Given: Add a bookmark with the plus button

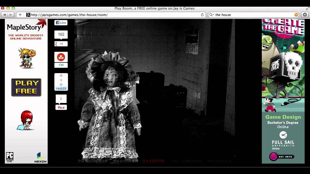Looking at the screenshot, I should point(20,15).
